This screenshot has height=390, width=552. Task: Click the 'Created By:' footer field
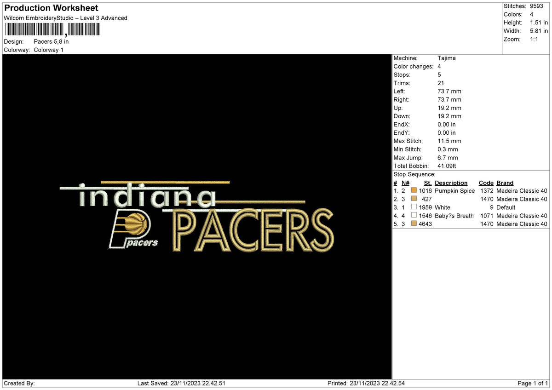19,383
